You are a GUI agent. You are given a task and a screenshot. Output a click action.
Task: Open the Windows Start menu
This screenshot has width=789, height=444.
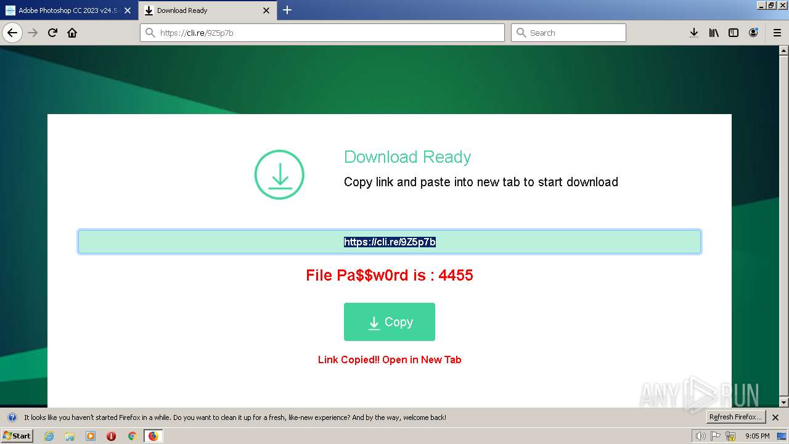pos(17,436)
